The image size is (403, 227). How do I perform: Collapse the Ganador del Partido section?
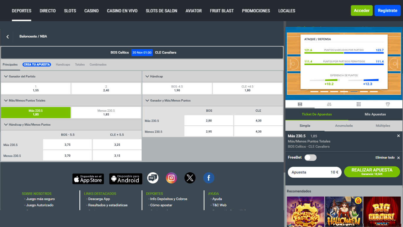[x=6, y=77]
